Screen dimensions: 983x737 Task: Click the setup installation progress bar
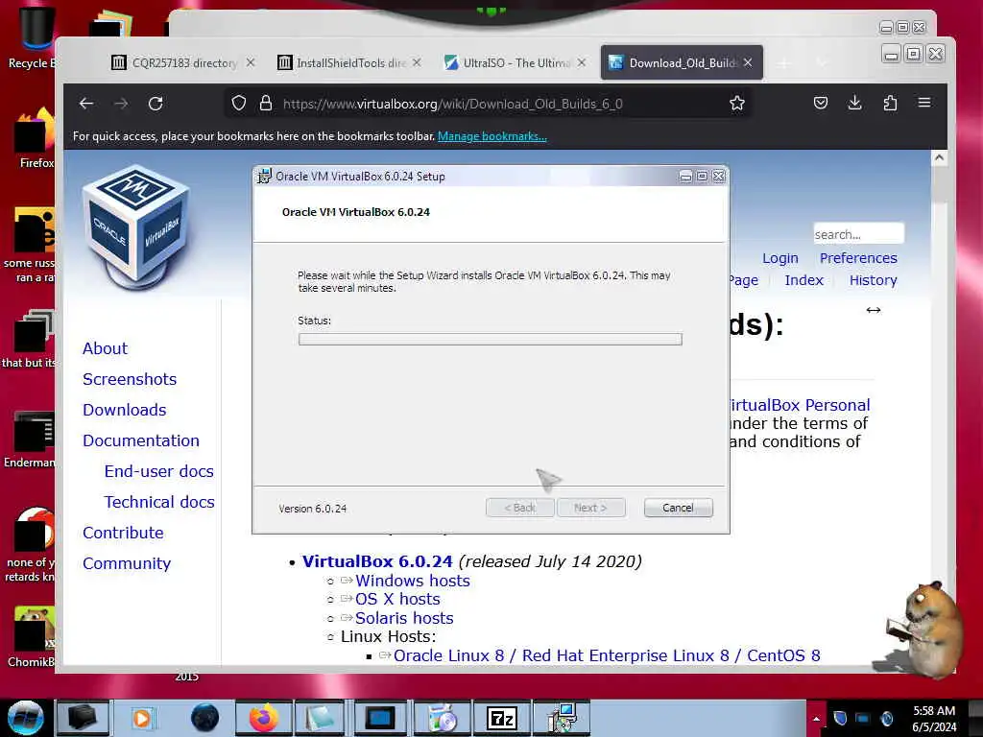coord(491,339)
